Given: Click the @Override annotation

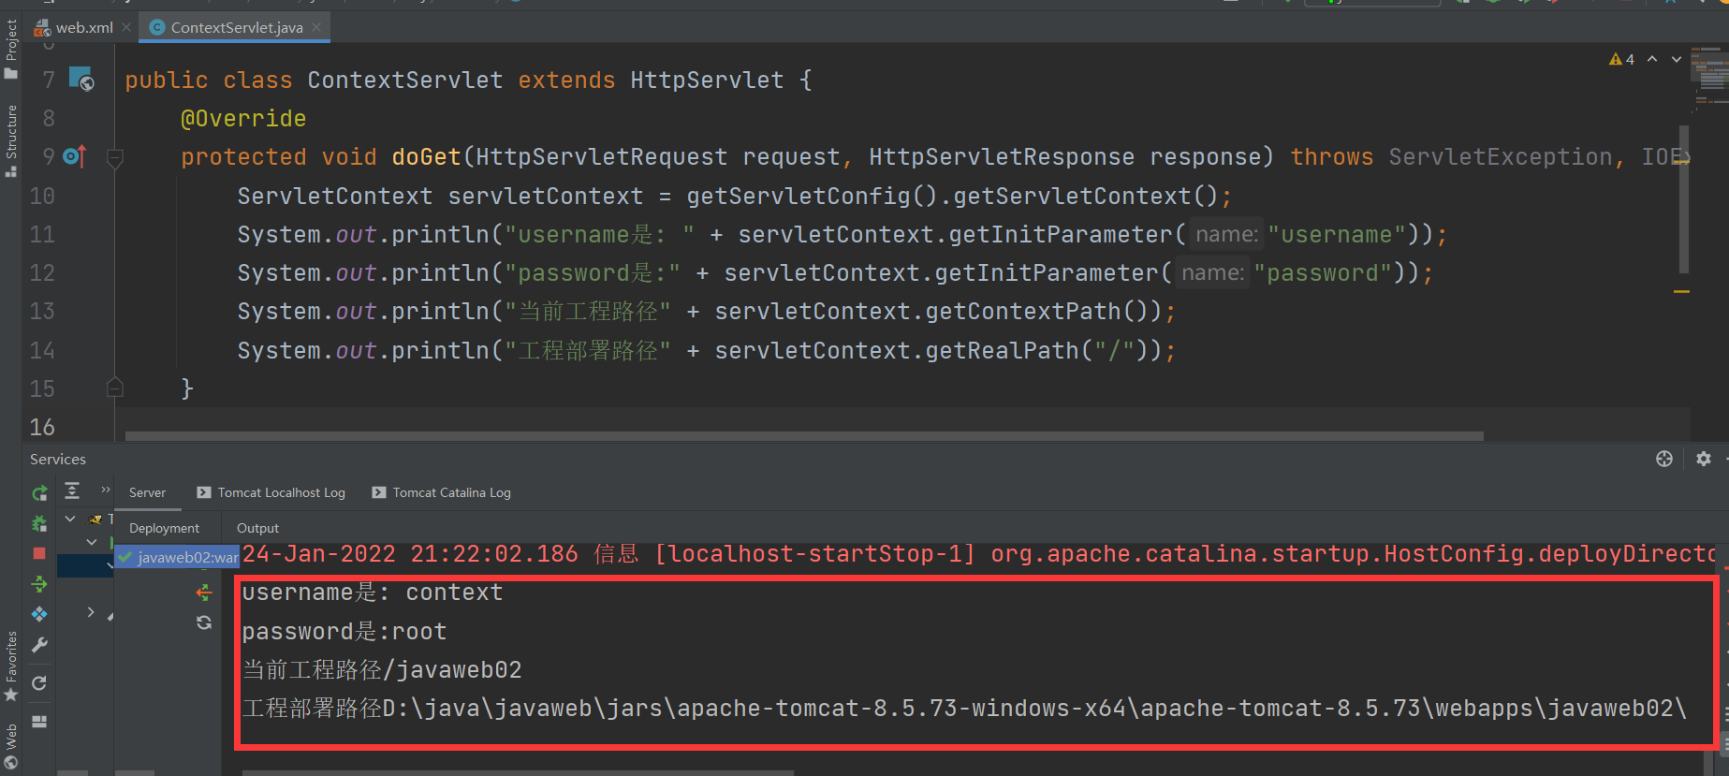Looking at the screenshot, I should [x=243, y=118].
